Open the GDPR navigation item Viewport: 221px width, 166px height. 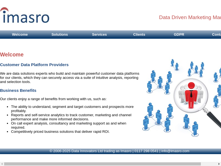pos(179,35)
